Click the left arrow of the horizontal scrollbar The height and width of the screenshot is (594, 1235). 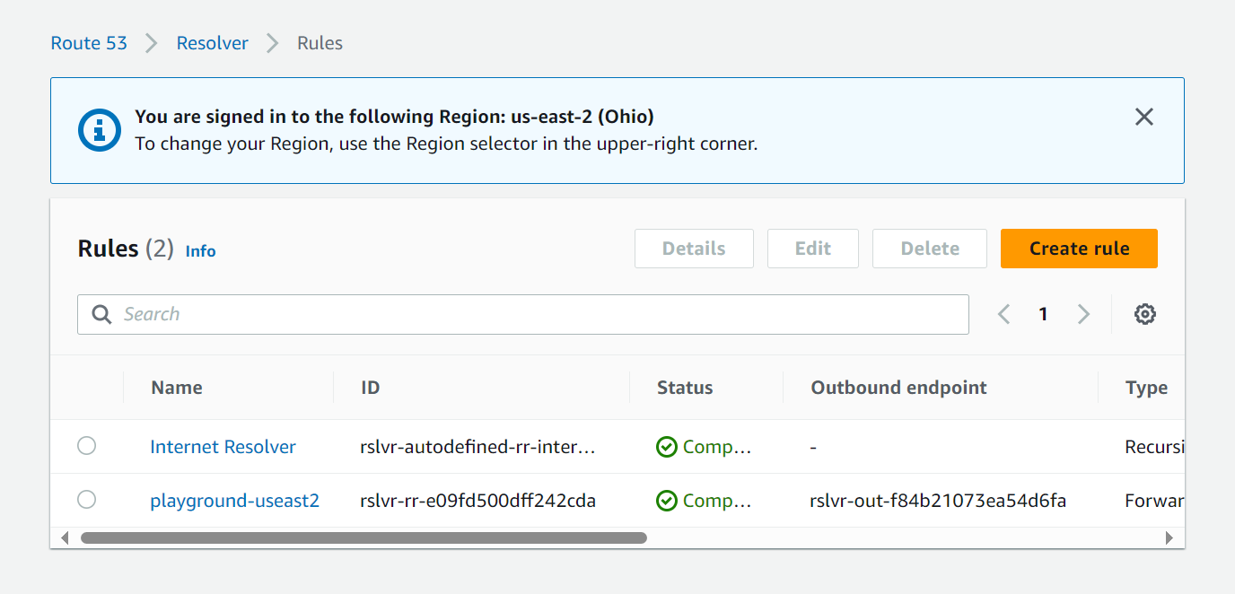tap(65, 537)
